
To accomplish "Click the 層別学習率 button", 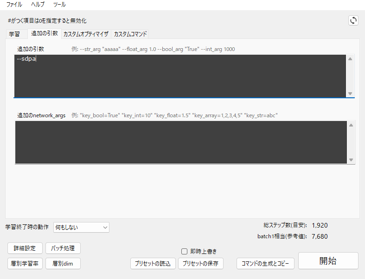I will point(25,263).
